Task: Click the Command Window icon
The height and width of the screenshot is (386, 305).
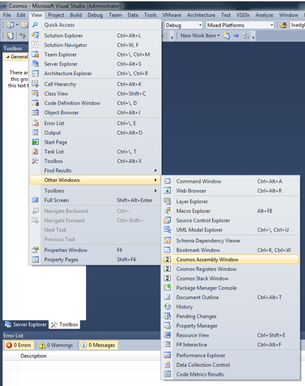Action: (167, 181)
